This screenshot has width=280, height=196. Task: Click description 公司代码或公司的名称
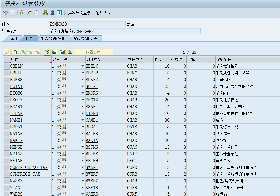[x=234, y=86]
